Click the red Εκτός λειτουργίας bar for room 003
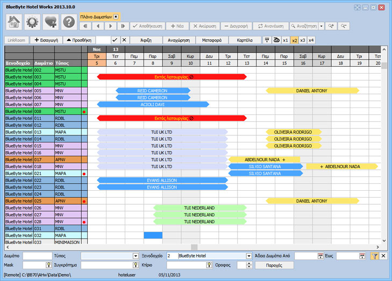 pos(171,77)
